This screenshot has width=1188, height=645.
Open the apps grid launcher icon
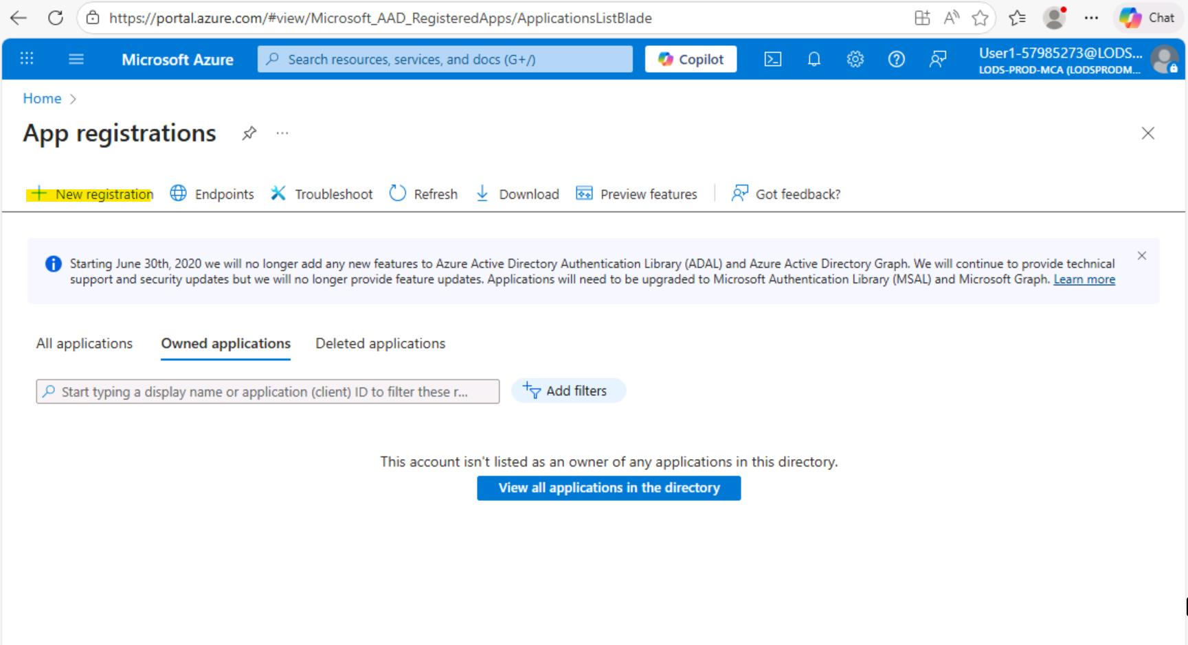[x=27, y=58]
